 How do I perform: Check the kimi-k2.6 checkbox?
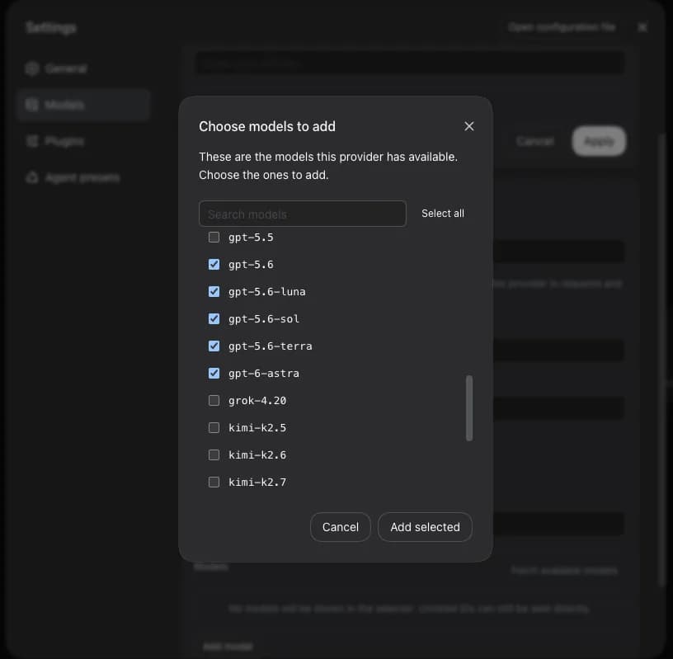214,454
